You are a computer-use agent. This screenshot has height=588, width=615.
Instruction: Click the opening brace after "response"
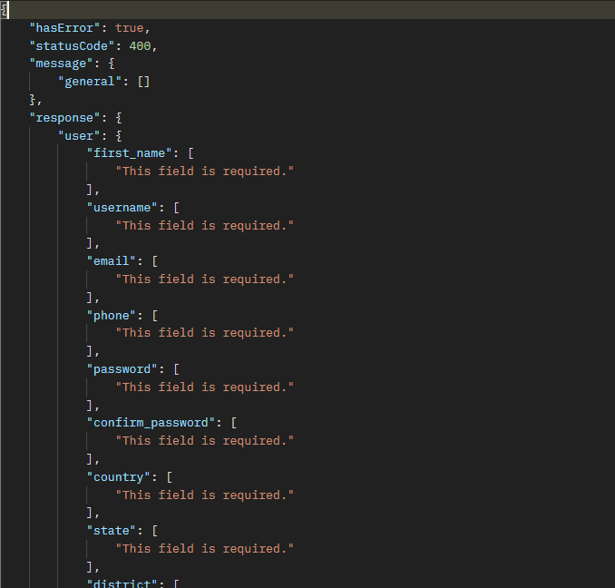119,118
